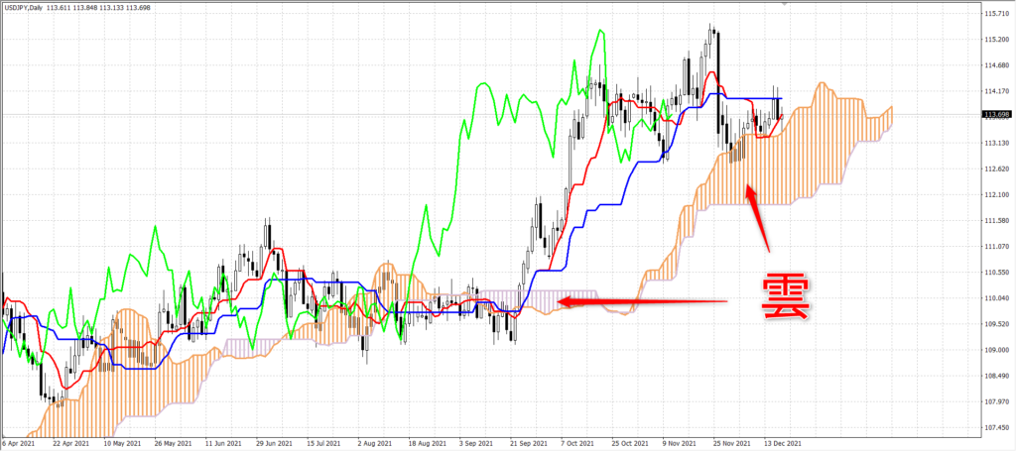Click the horizontal current price line
The image size is (1016, 451).
[x=491, y=115]
